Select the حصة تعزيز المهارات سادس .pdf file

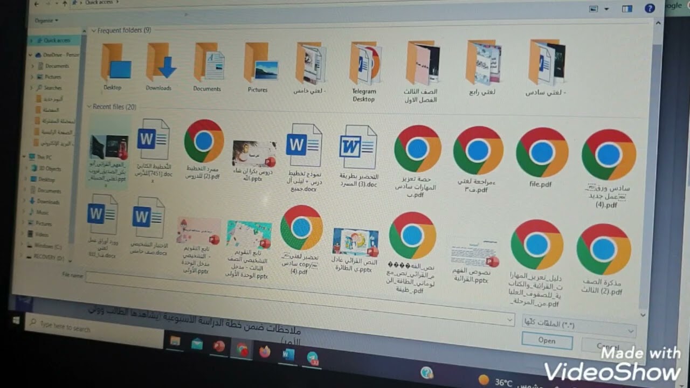tap(417, 162)
